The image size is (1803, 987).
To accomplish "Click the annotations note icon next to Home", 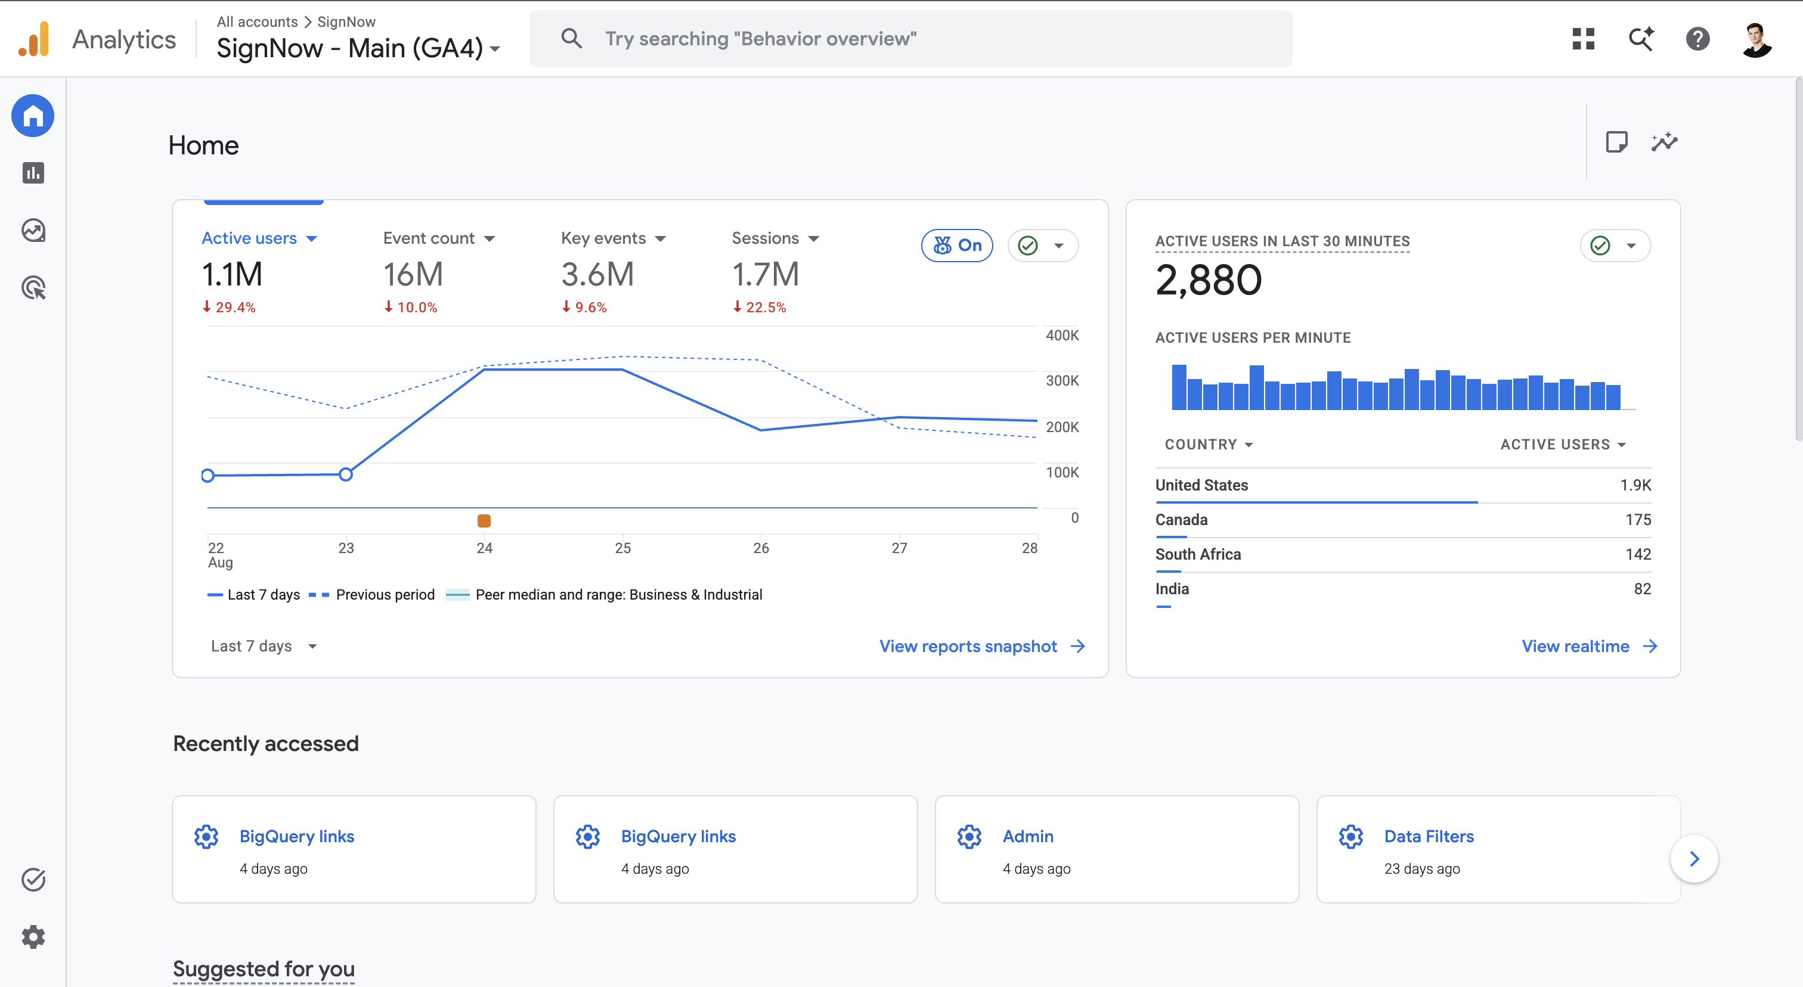I will [1617, 142].
